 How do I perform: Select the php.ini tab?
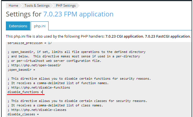40,26
